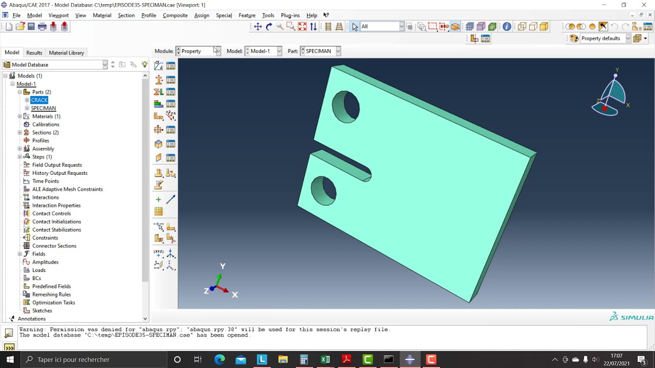
Task: Select the Loads tree item
Action: [39, 270]
